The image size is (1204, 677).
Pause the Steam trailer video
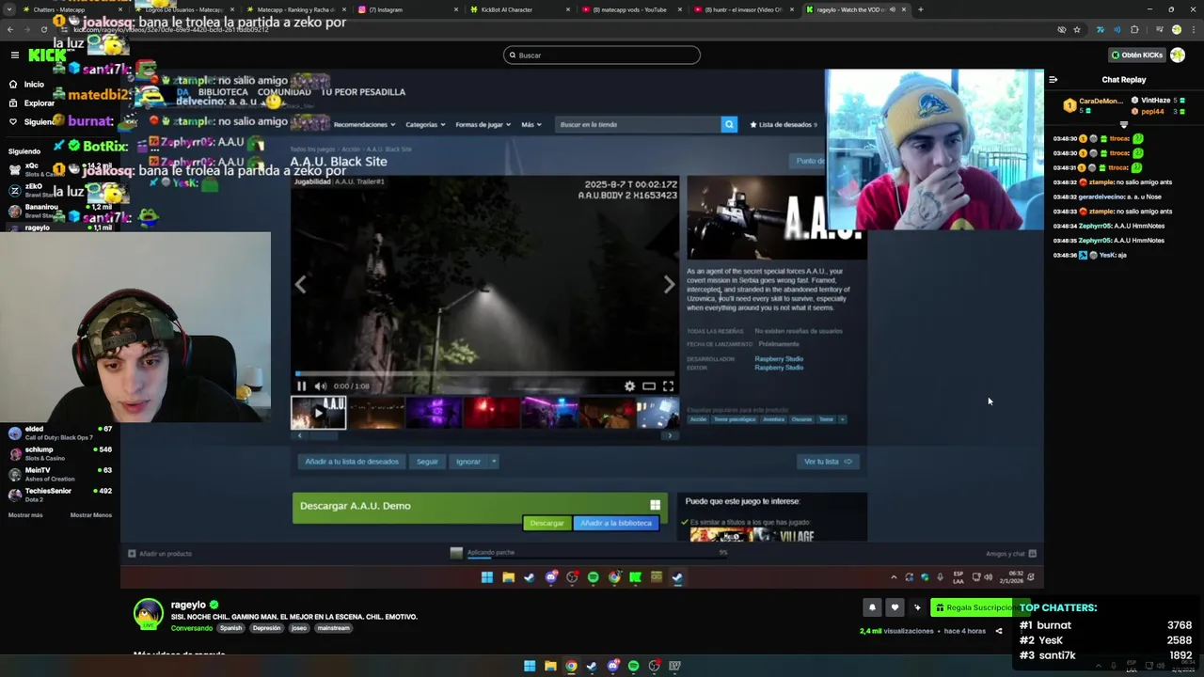click(x=302, y=386)
